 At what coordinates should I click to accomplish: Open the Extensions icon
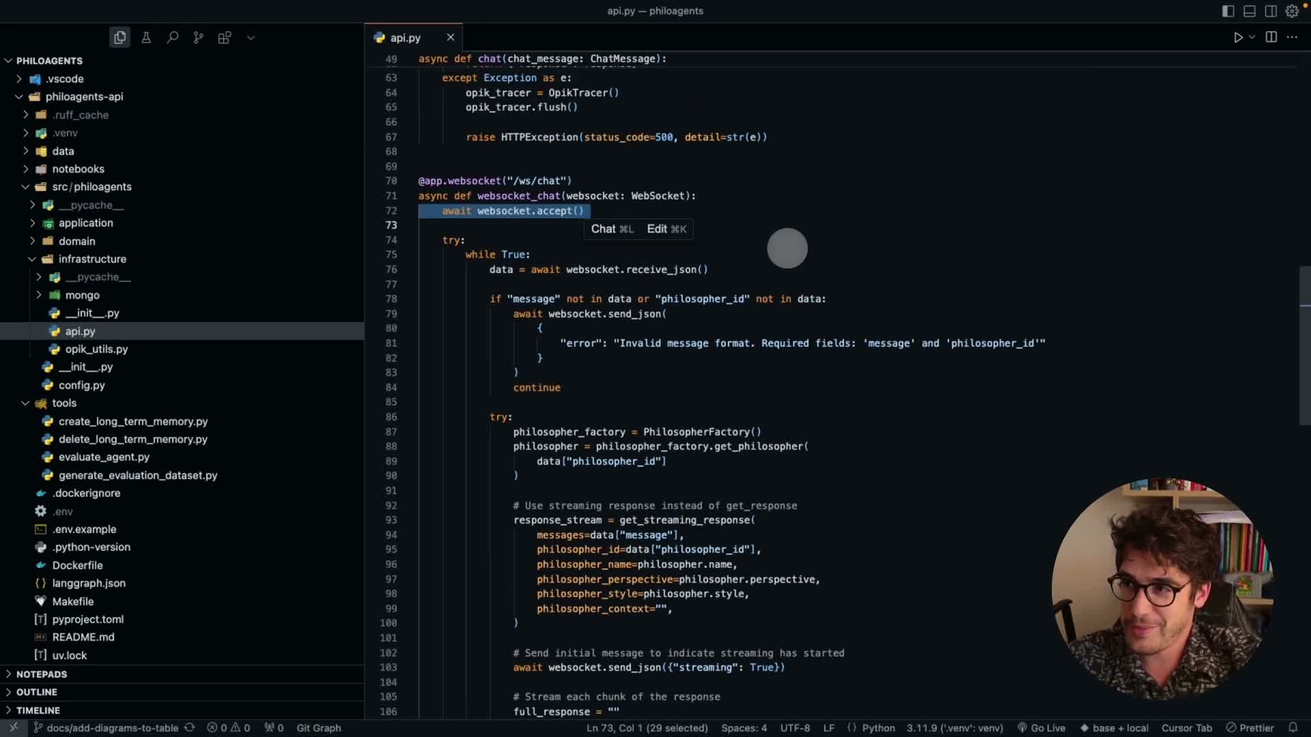click(224, 38)
